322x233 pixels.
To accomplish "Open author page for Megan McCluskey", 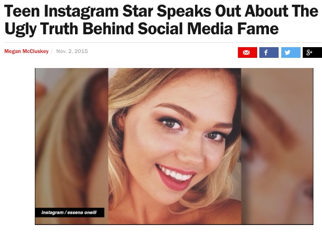I will pyautogui.click(x=26, y=51).
